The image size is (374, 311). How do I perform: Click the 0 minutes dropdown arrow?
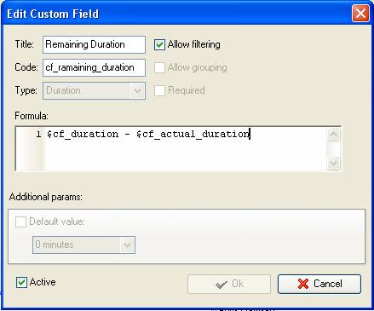coord(127,245)
